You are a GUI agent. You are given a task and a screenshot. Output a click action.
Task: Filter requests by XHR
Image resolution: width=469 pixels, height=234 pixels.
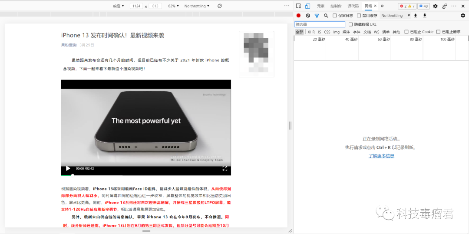[311, 32]
